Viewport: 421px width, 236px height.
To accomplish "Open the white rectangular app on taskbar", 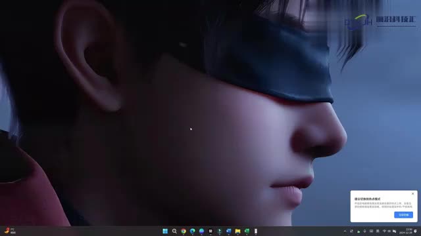I will 256,231.
